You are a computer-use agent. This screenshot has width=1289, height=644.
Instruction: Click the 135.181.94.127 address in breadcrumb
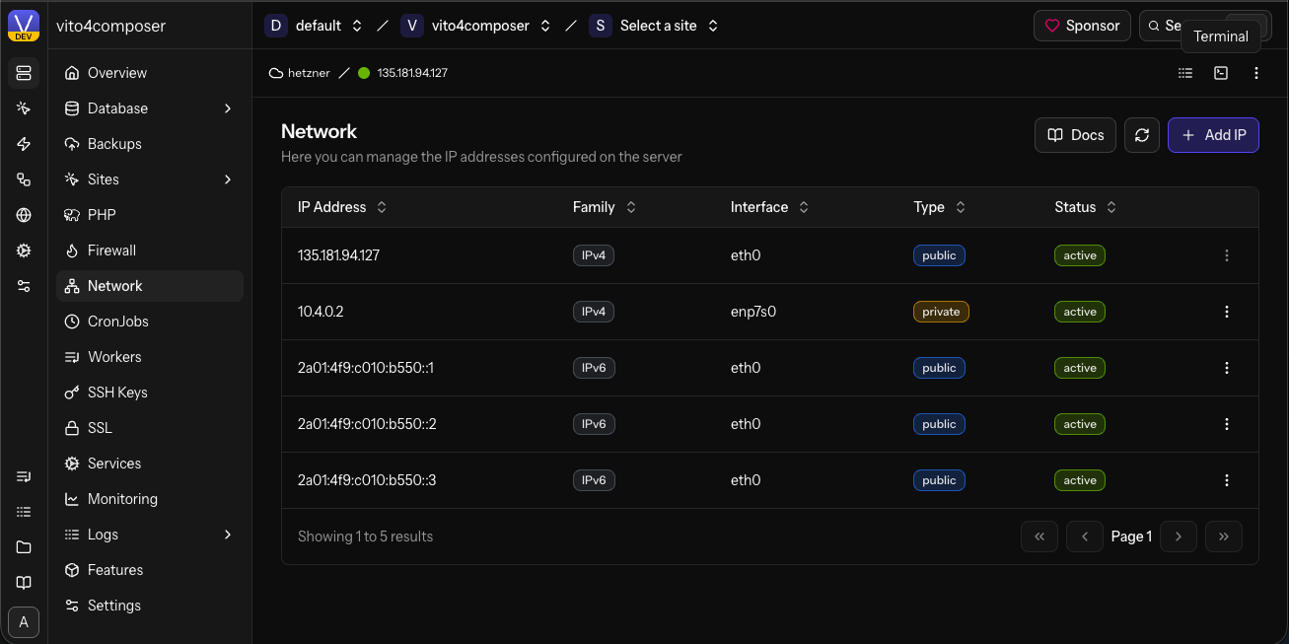412,73
